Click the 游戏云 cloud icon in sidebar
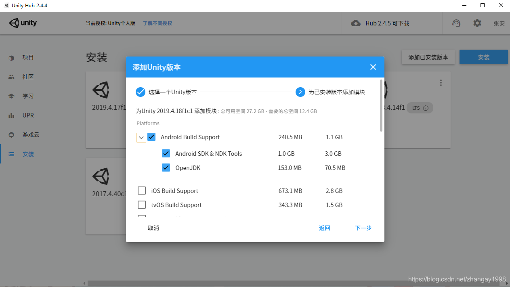The height and width of the screenshot is (287, 510). point(11,135)
